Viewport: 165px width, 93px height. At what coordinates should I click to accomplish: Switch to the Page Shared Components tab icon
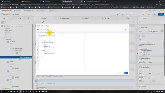pyautogui.click(x=29, y=18)
